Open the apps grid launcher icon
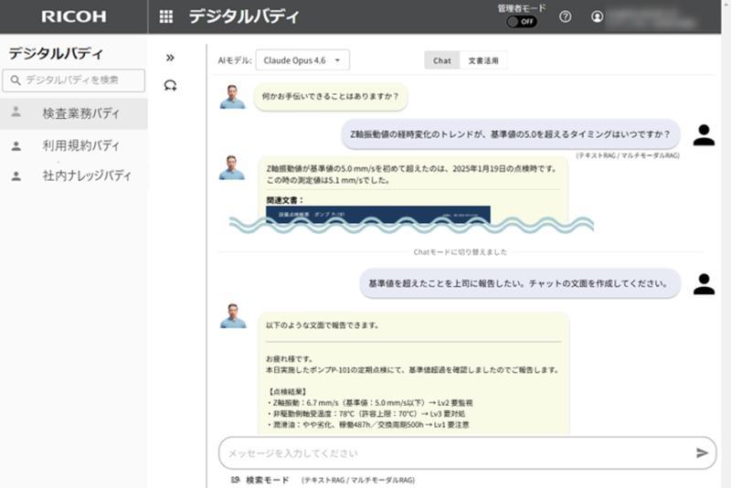 166,16
